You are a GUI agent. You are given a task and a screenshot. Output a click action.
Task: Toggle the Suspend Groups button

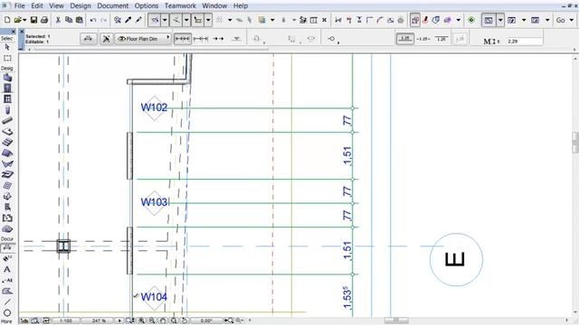[415, 20]
